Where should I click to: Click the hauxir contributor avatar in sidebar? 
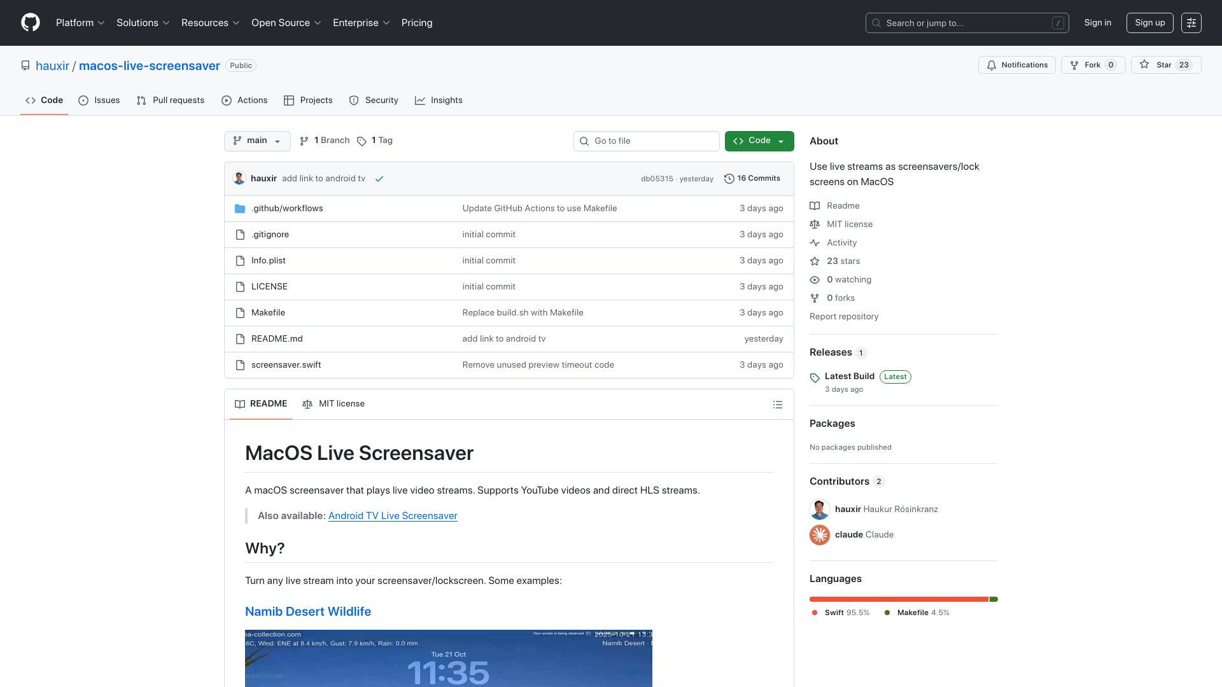tap(820, 510)
